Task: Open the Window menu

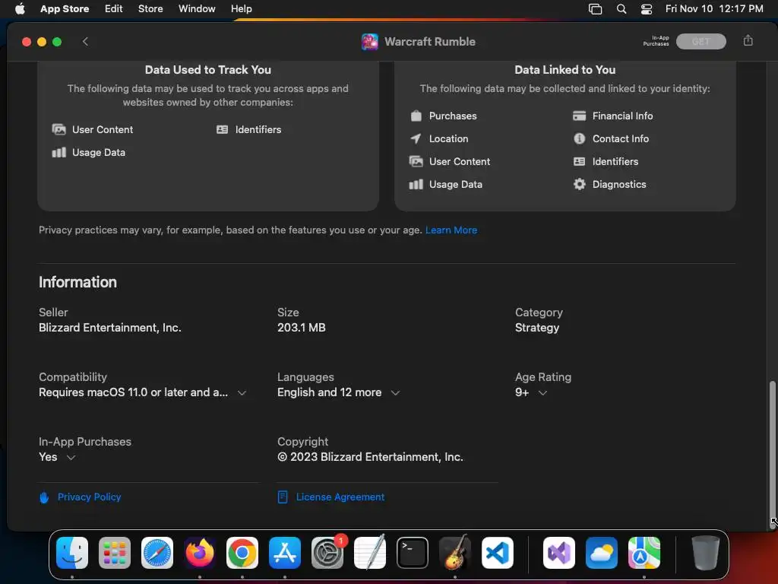Action: (197, 8)
